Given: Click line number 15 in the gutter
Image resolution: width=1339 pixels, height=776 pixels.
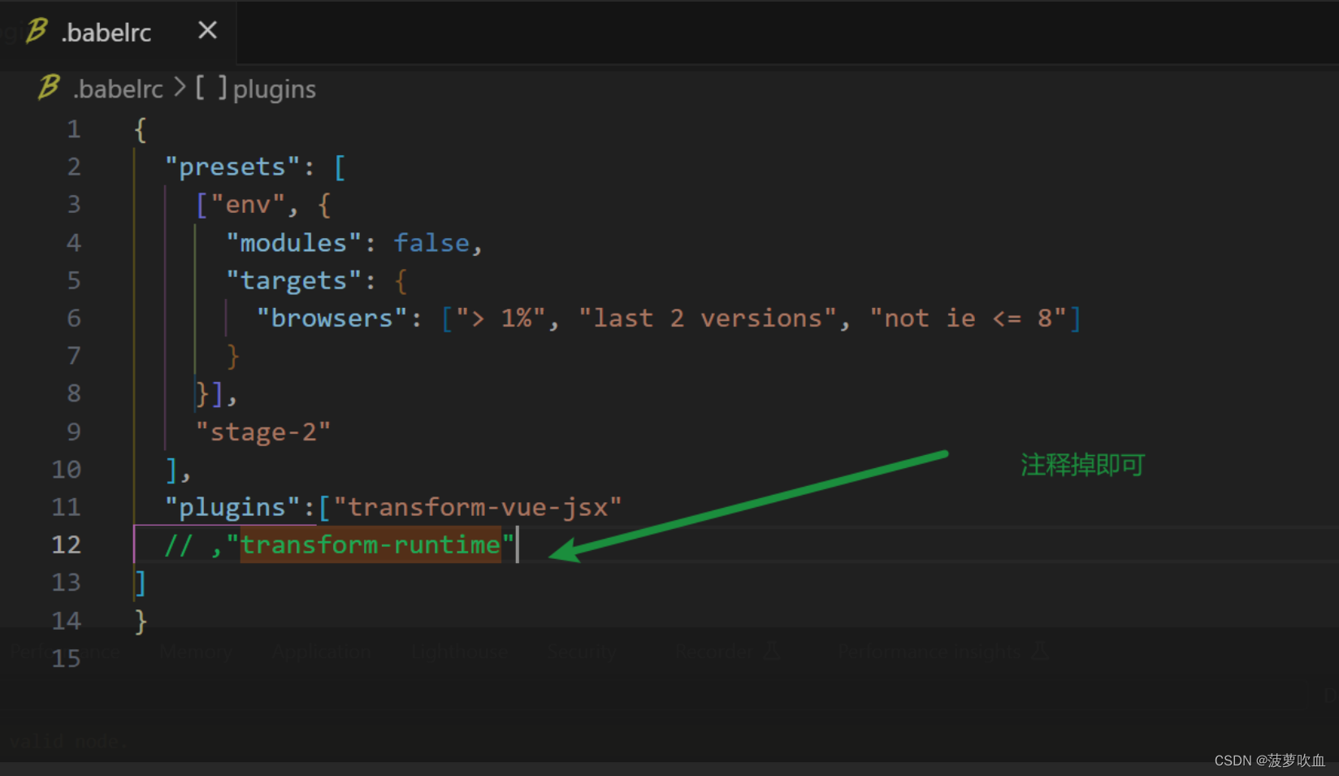Looking at the screenshot, I should point(67,658).
